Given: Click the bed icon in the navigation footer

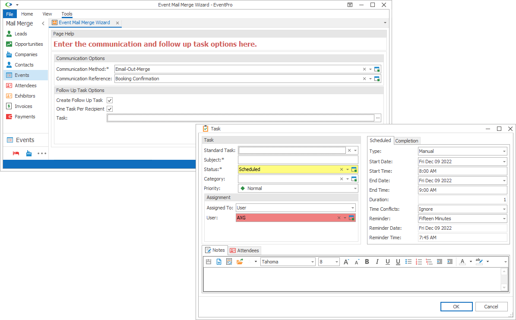Looking at the screenshot, I should [x=16, y=153].
